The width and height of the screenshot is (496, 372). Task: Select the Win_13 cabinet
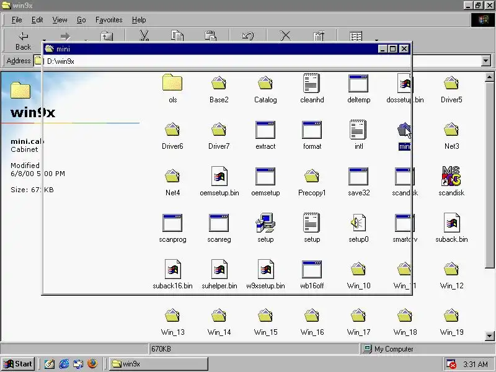point(172,321)
